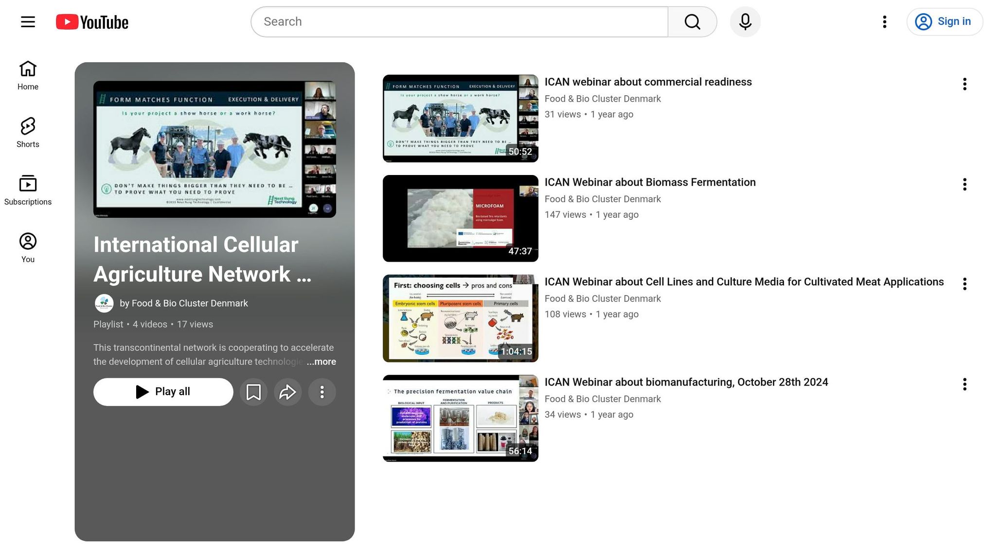Open options for Biomass Fermentation webinar
The image size is (996, 560).
tap(964, 184)
